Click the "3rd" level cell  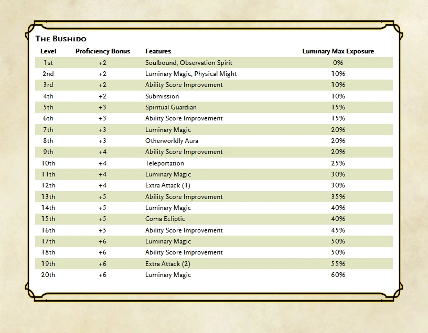(x=48, y=85)
